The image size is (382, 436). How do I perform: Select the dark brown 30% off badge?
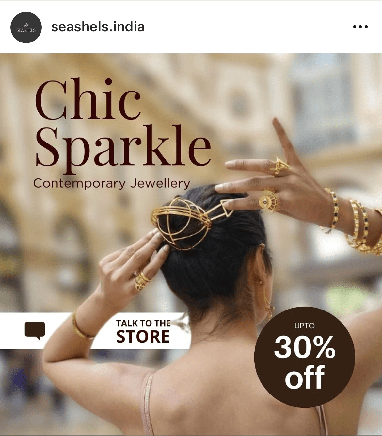coord(304,357)
